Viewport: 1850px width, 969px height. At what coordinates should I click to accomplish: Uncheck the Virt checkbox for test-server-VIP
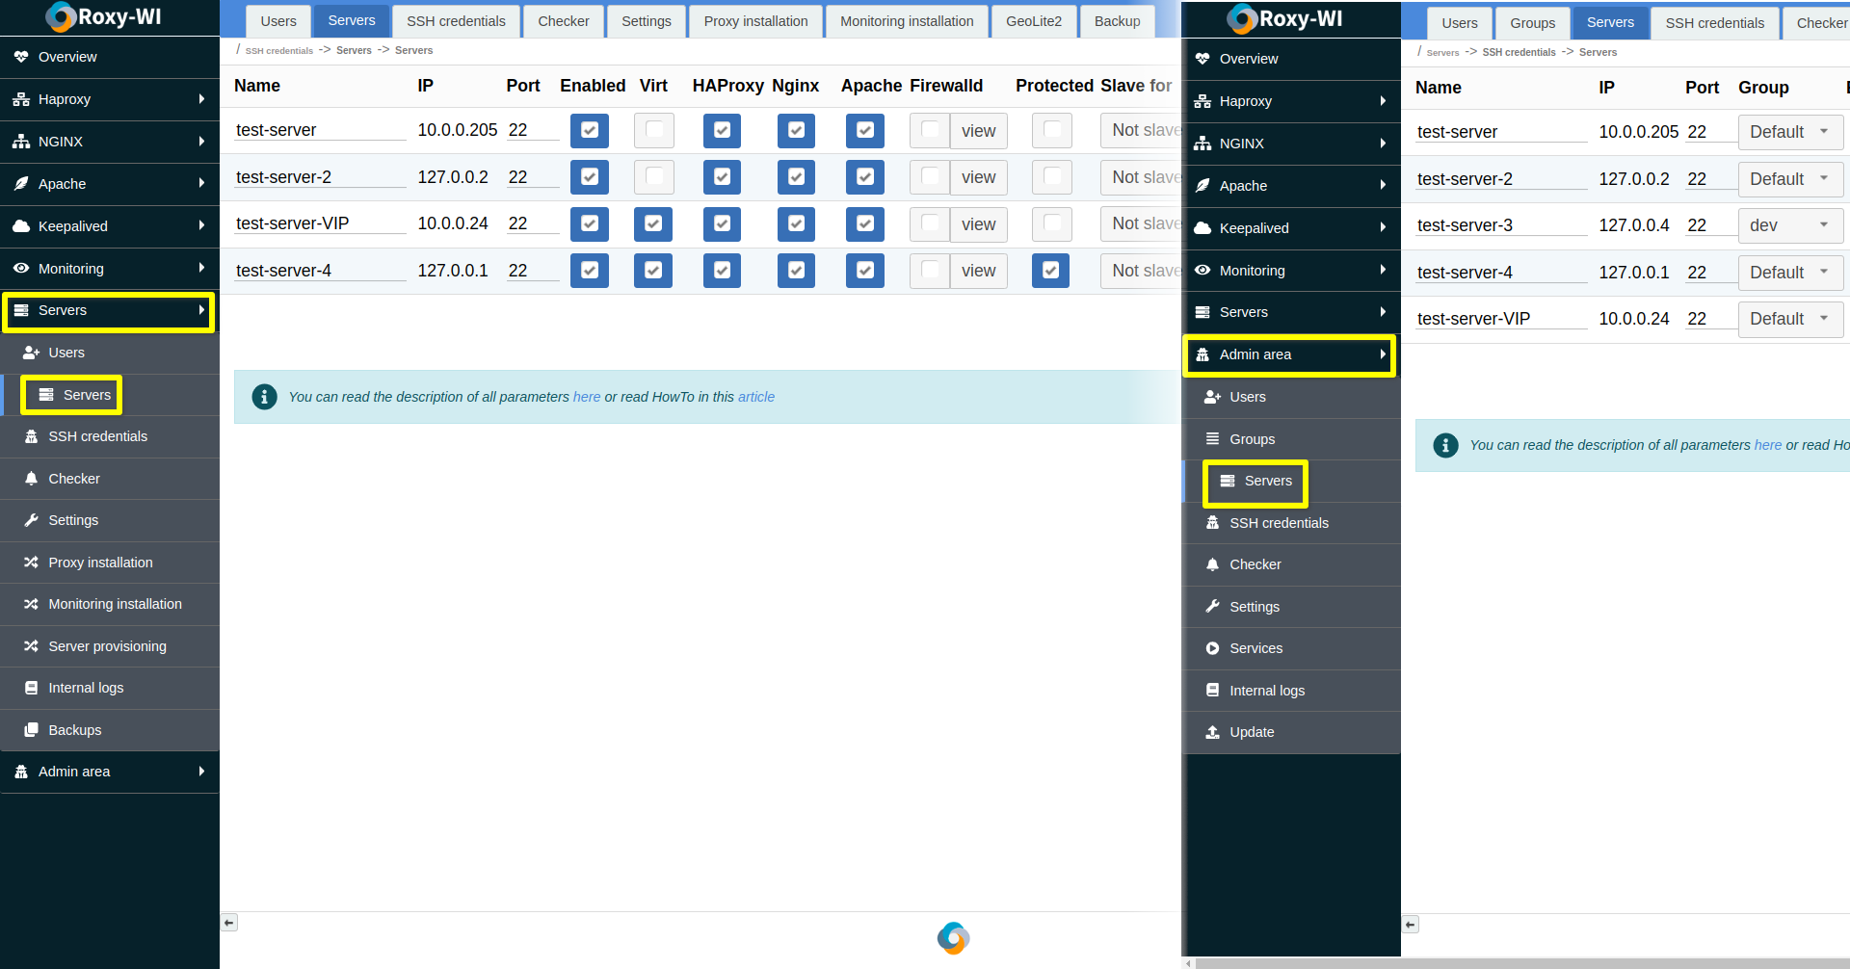coord(653,223)
